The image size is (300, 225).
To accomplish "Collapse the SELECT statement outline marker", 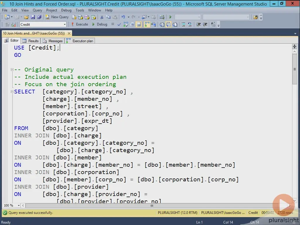I will point(12,92).
